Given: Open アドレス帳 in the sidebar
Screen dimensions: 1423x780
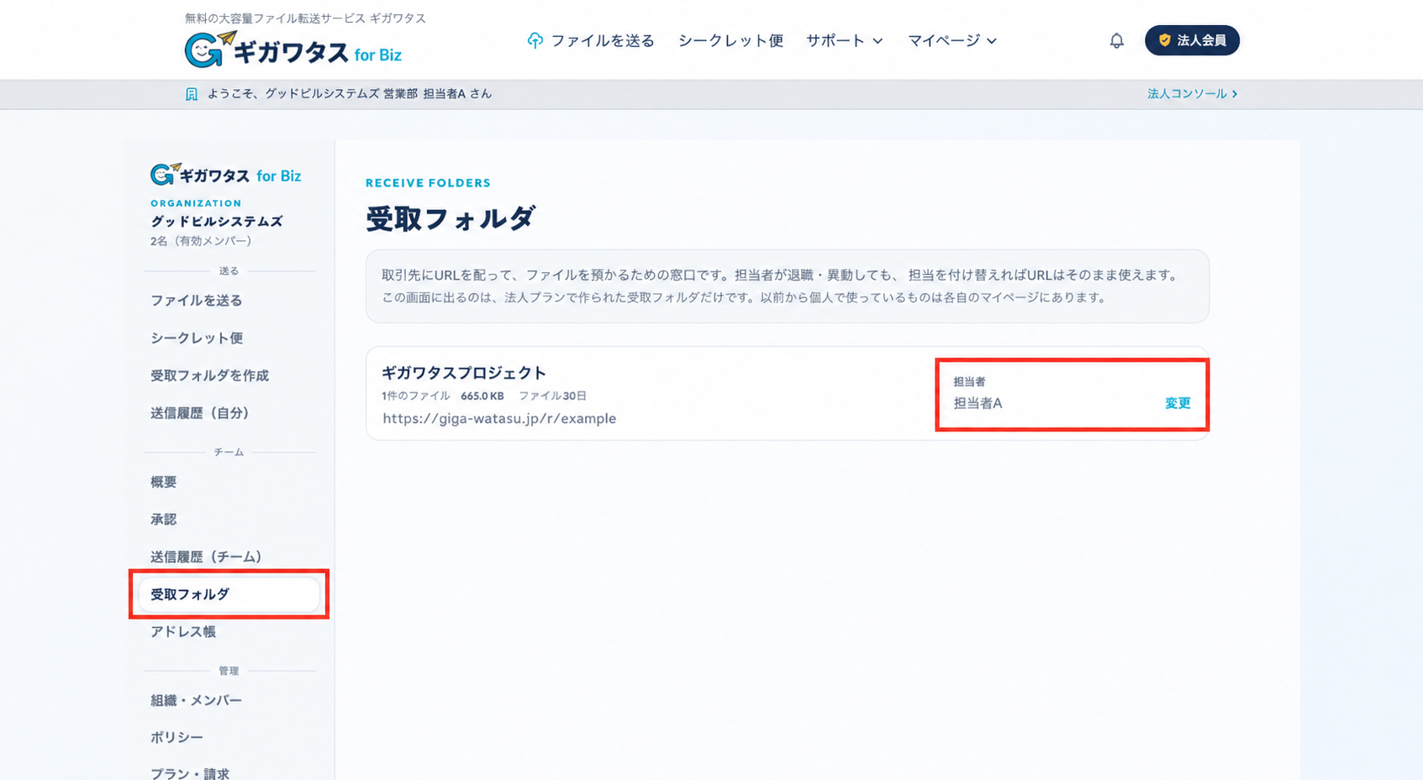Looking at the screenshot, I should click(183, 631).
